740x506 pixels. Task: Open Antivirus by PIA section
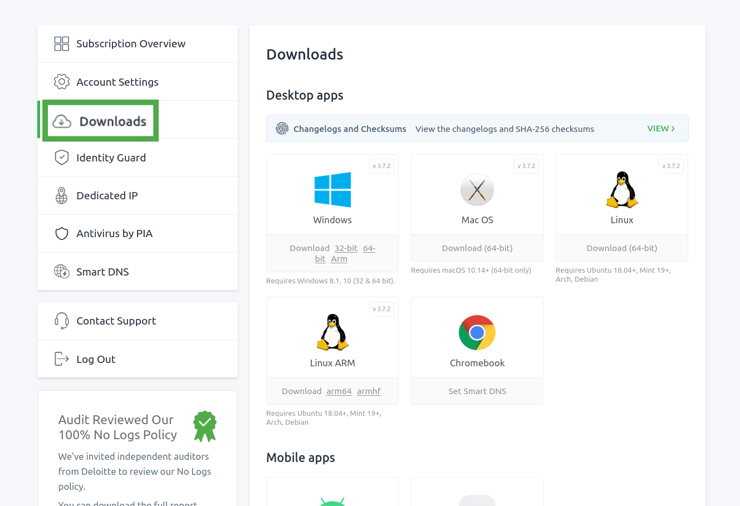point(138,233)
